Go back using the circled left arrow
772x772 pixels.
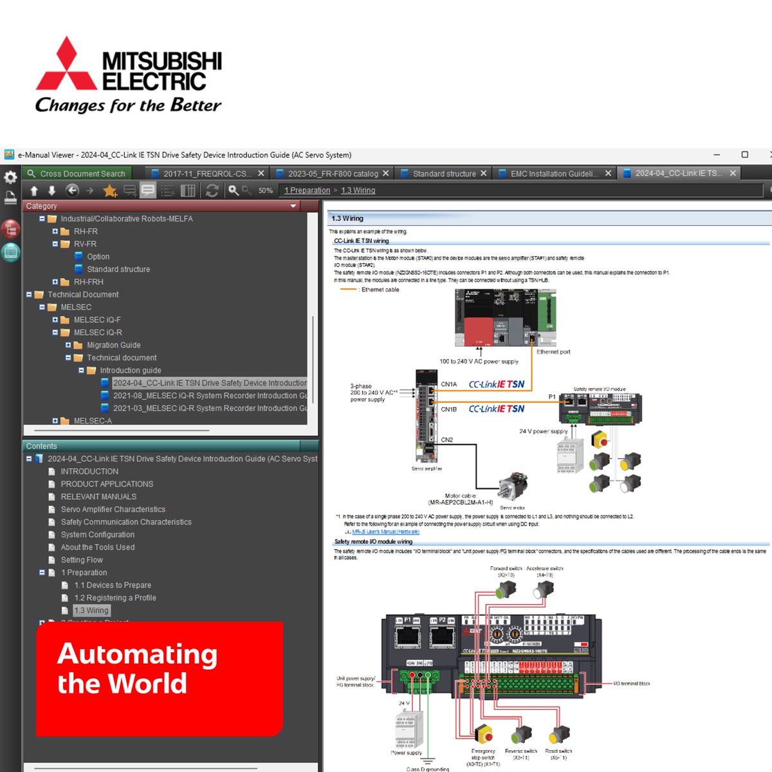click(72, 190)
